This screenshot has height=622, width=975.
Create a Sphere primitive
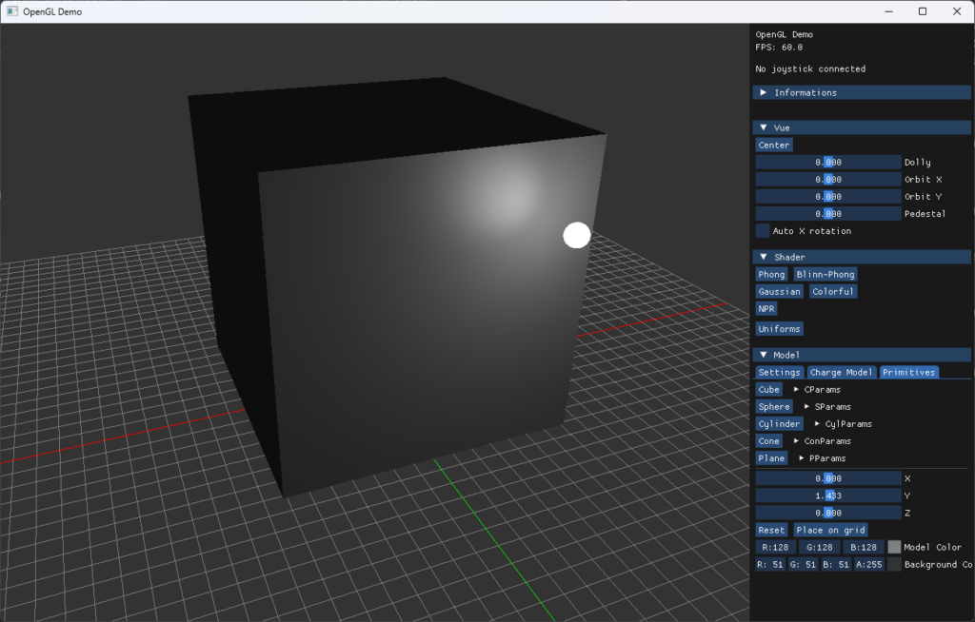click(x=773, y=407)
